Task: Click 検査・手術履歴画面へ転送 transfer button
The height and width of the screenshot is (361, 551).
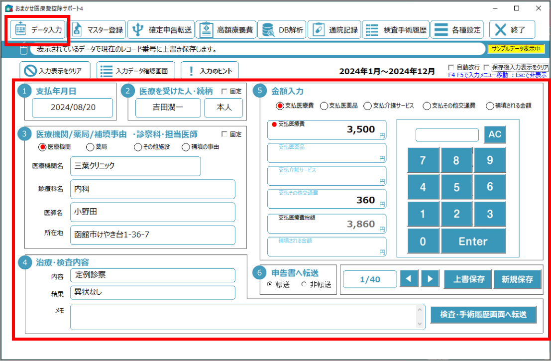Action: pos(483,315)
